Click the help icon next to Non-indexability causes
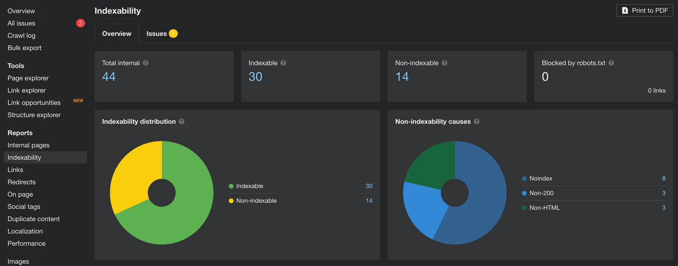Viewport: 678px width, 266px height. (x=477, y=122)
